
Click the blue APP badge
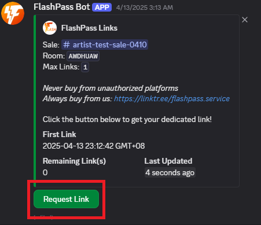coord(102,8)
